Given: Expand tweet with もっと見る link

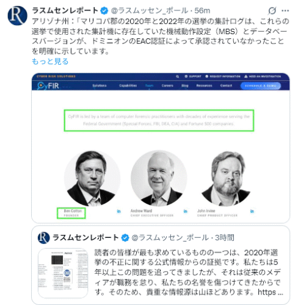Looking at the screenshot, I should 50,62.
